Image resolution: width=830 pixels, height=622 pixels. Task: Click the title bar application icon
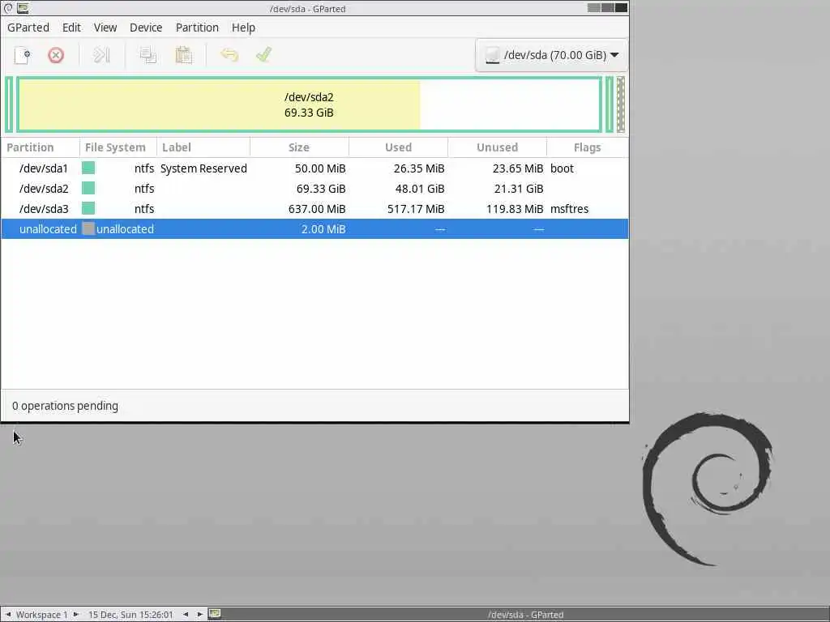(23, 8)
